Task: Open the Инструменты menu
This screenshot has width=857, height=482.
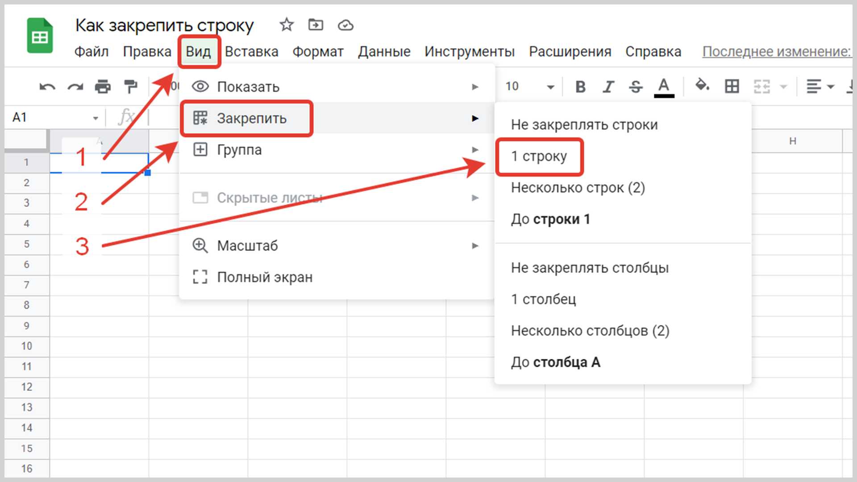Action: coord(470,52)
